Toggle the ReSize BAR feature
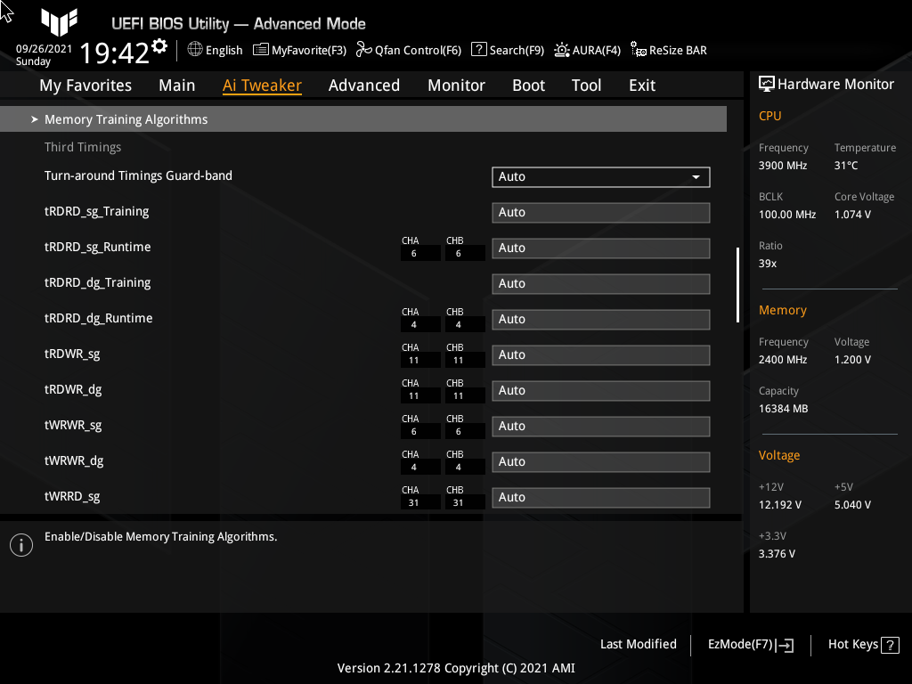This screenshot has width=912, height=684. click(668, 50)
